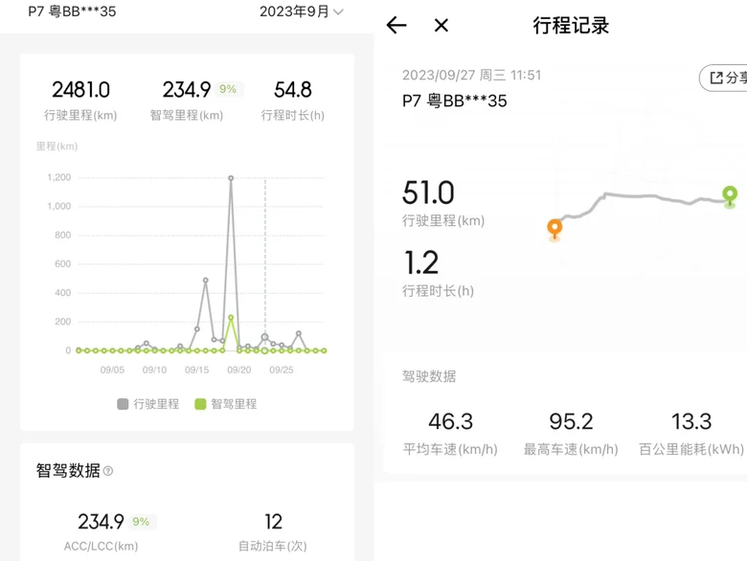Tap the 54.8 trip duration stat
Image resolution: width=747 pixels, height=561 pixels.
point(292,90)
